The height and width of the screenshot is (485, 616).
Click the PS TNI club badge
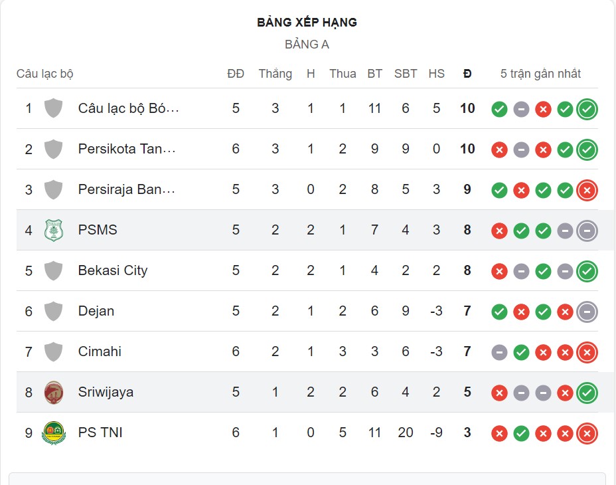(x=53, y=432)
